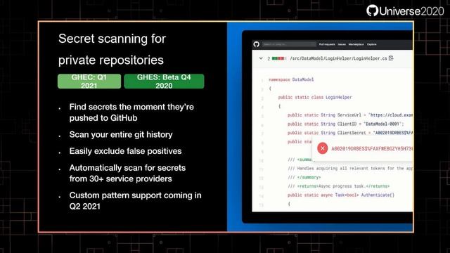
Task: Click 'Find secrets the moment they're pushed' bullet
Action: [131, 112]
